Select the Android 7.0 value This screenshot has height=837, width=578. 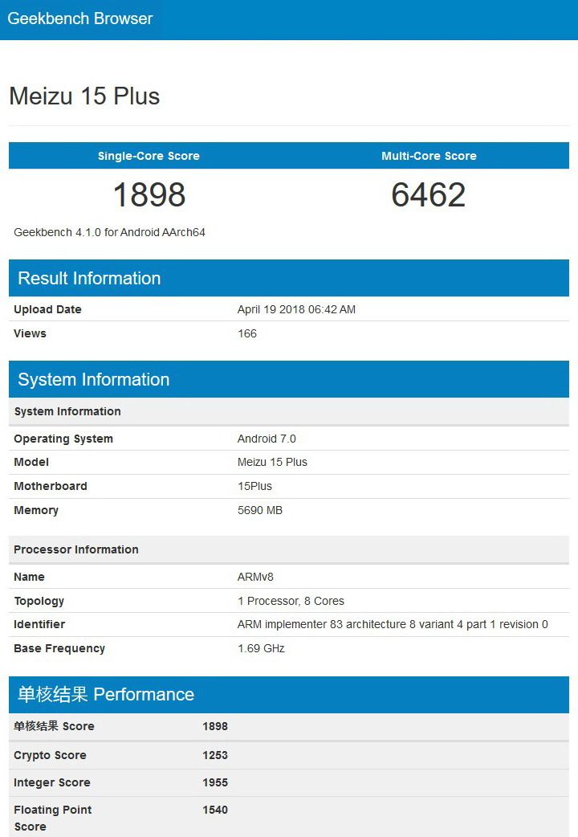point(267,439)
